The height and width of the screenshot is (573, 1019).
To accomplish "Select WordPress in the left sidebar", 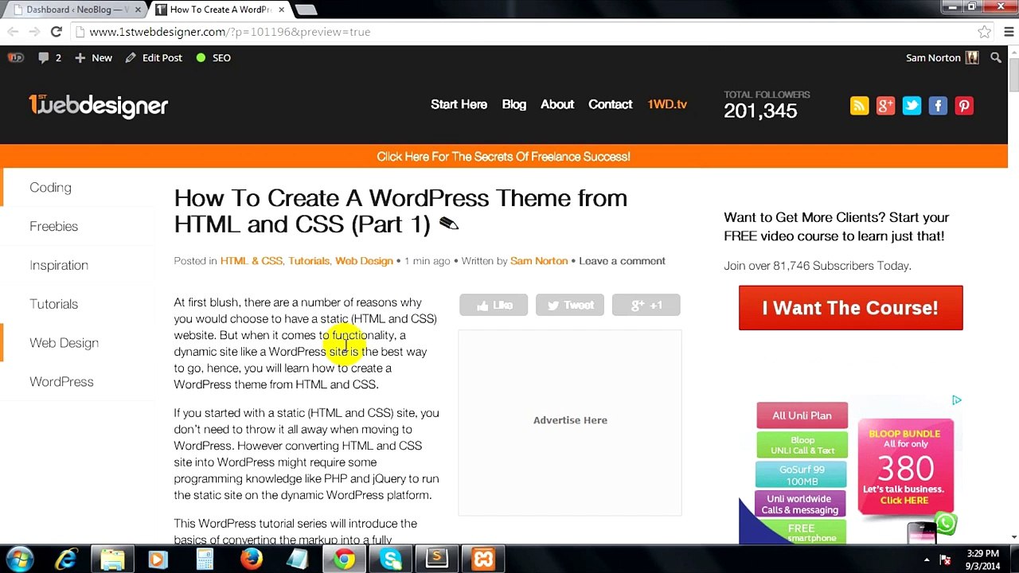I will tap(61, 382).
